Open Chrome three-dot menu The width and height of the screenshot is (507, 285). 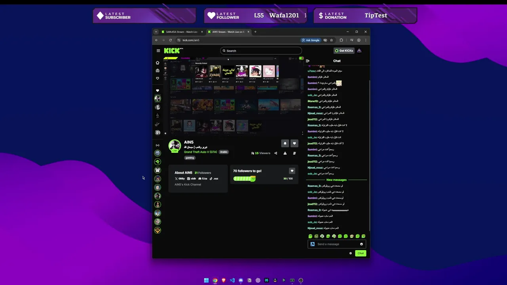coord(366,40)
